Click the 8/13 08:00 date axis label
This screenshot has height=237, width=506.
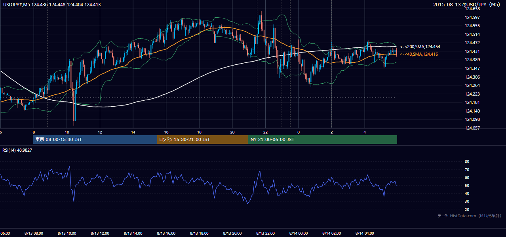click(x=34, y=233)
